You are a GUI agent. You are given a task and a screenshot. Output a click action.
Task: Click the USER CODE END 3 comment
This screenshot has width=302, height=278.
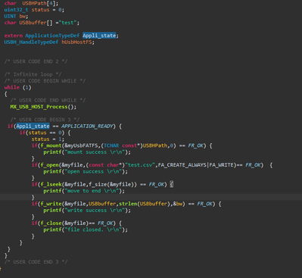(x=36, y=262)
